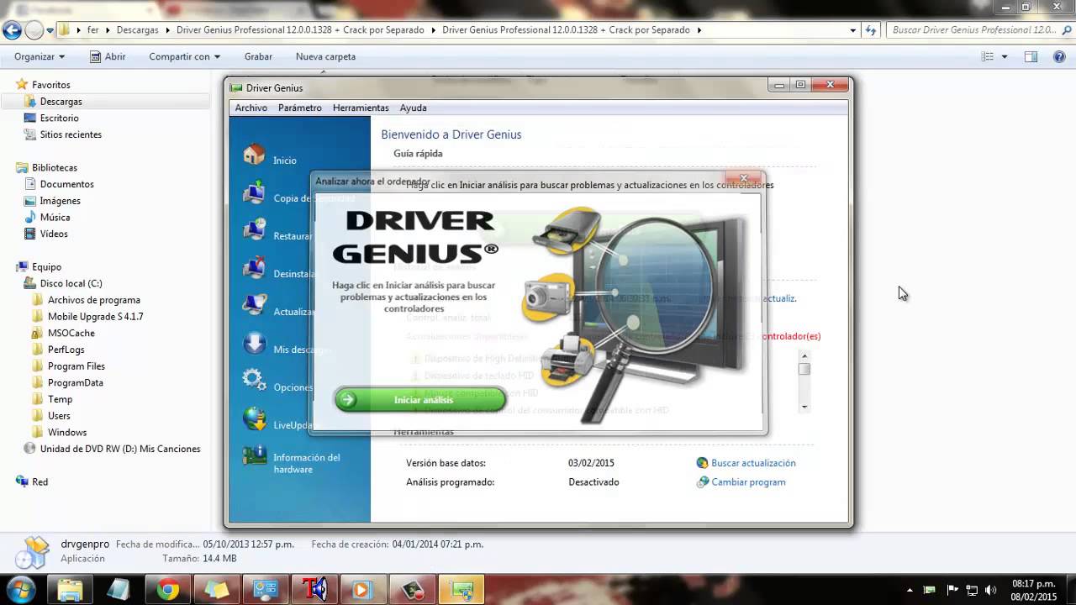Select Sitios recientes in the navigation pane
Viewport: 1076px width, 605px height.
(71, 134)
